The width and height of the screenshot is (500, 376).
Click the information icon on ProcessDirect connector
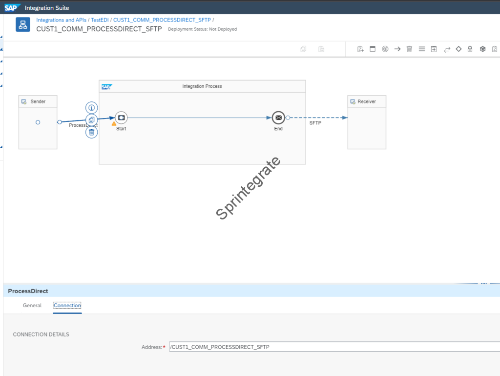point(91,108)
